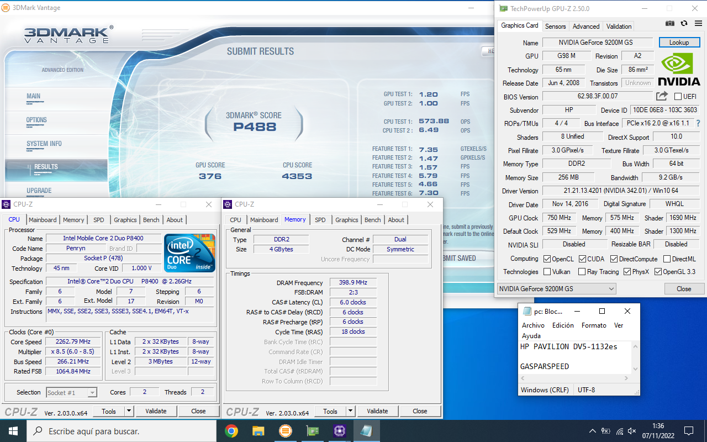Toggle the PhysX checkbox
Image resolution: width=707 pixels, height=442 pixels.
click(627, 272)
